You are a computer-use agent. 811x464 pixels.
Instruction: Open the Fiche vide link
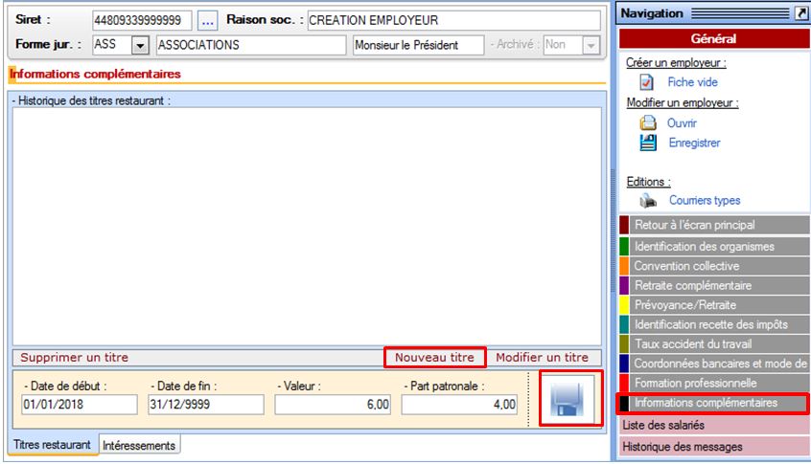pyautogui.click(x=692, y=82)
